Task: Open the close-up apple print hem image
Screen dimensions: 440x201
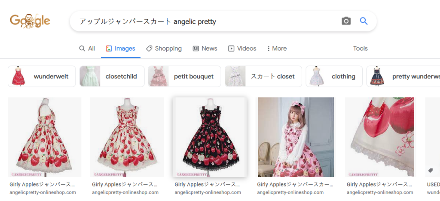Action: 380,137
